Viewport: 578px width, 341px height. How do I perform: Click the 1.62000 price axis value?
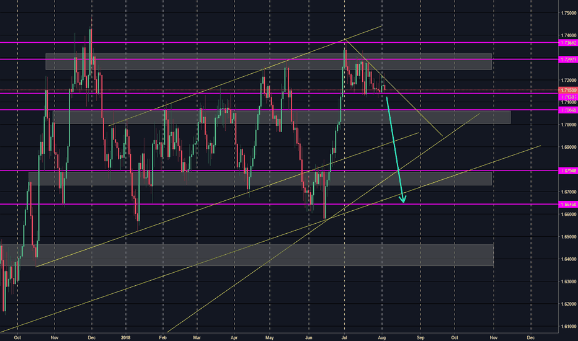tap(569, 304)
